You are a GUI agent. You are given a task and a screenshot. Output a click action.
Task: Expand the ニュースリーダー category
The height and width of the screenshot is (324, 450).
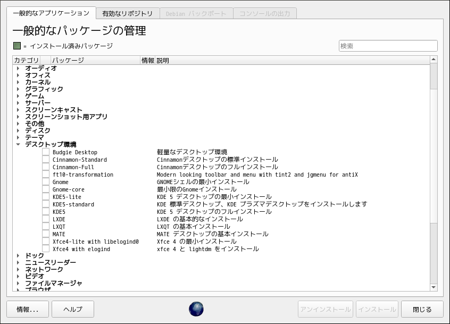[x=18, y=262]
